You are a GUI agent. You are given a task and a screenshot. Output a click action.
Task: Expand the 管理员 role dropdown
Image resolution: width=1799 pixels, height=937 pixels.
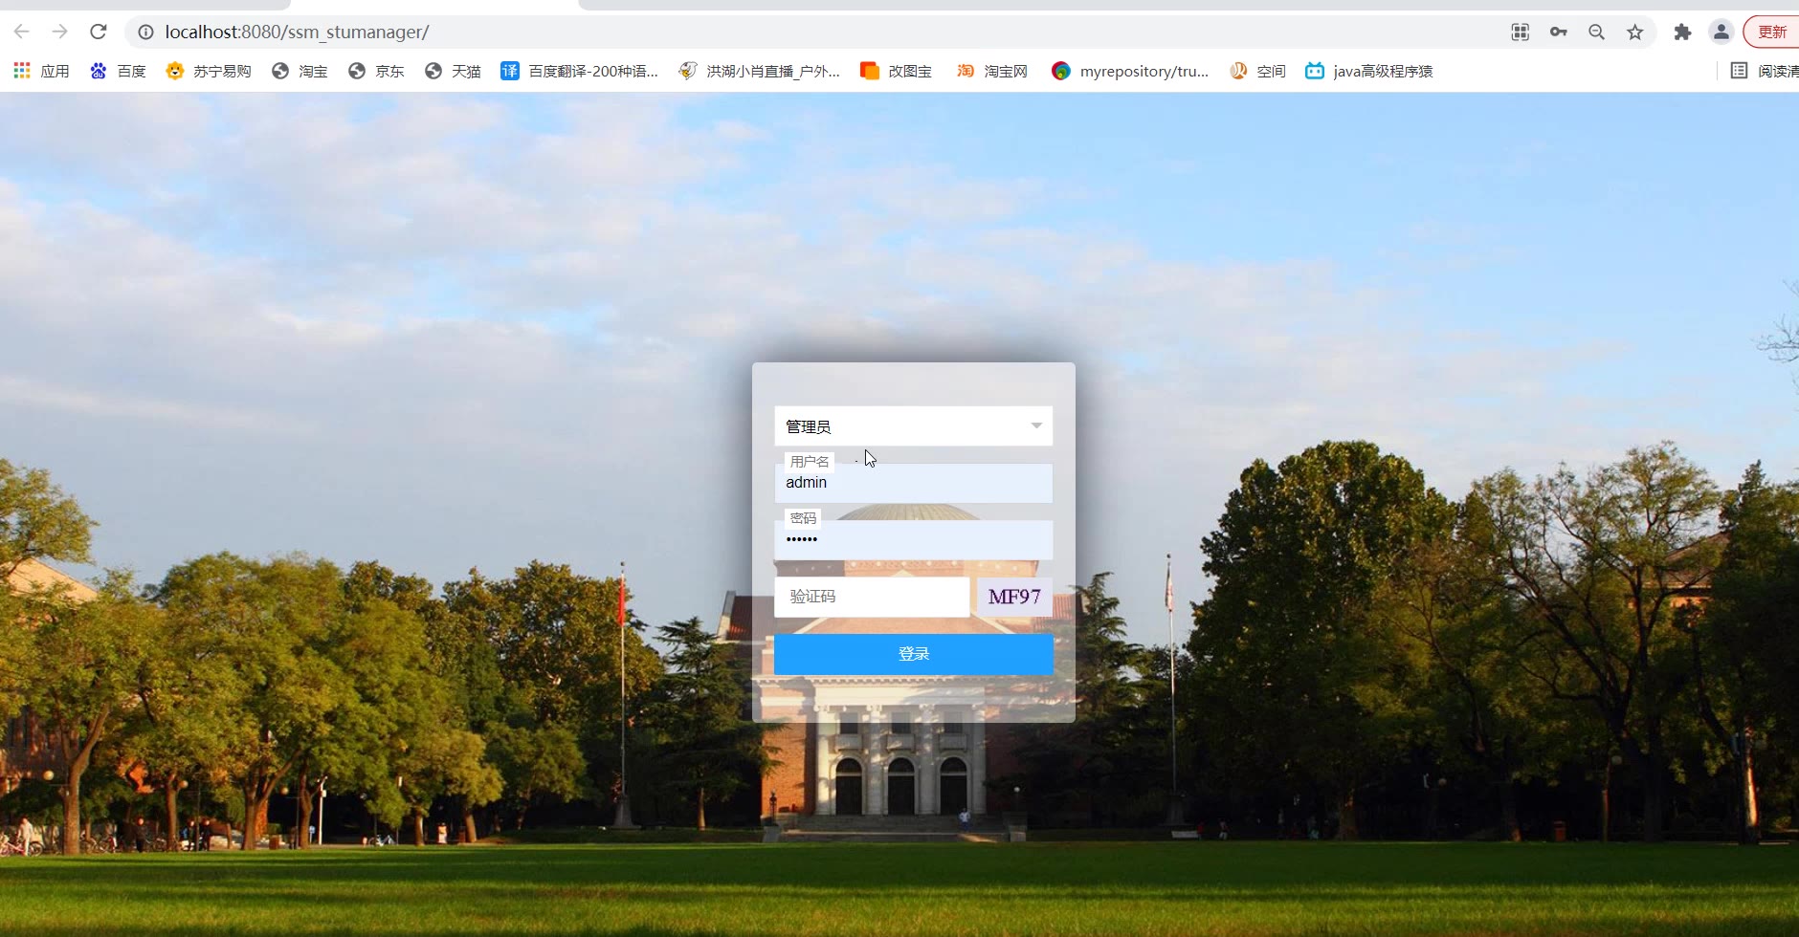pos(914,426)
